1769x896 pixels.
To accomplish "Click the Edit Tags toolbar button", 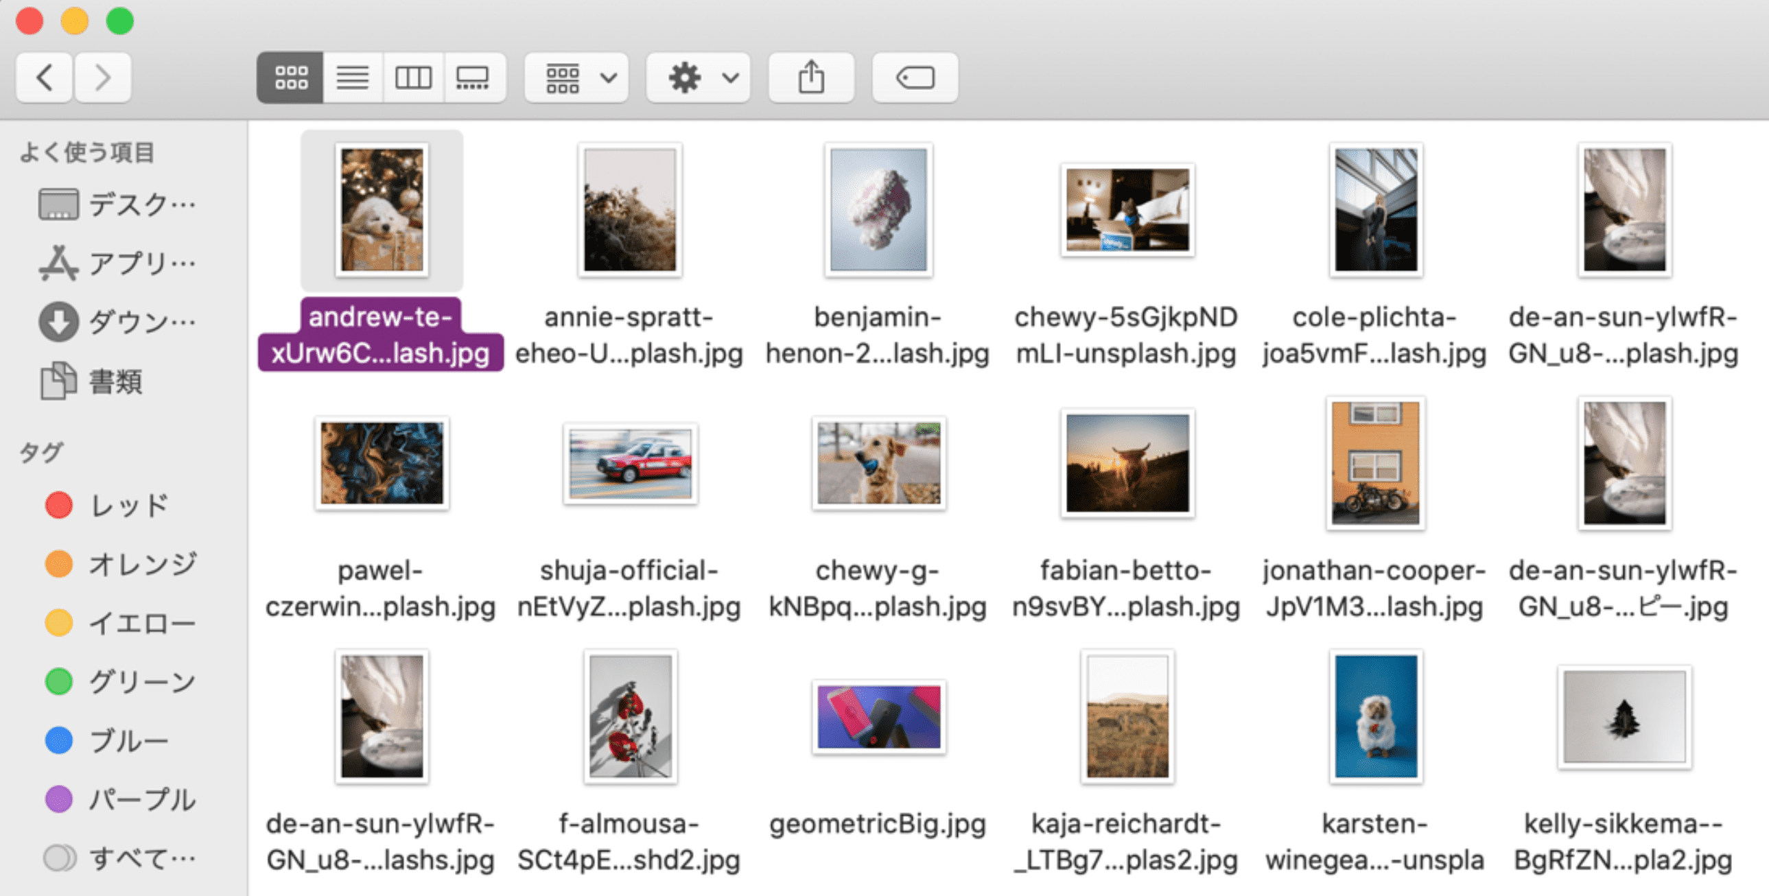I will click(x=915, y=78).
